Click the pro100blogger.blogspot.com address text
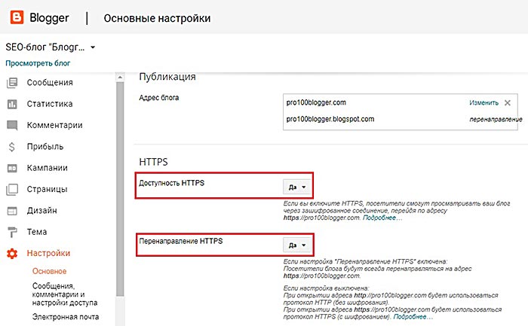The image size is (528, 326). (x=330, y=119)
